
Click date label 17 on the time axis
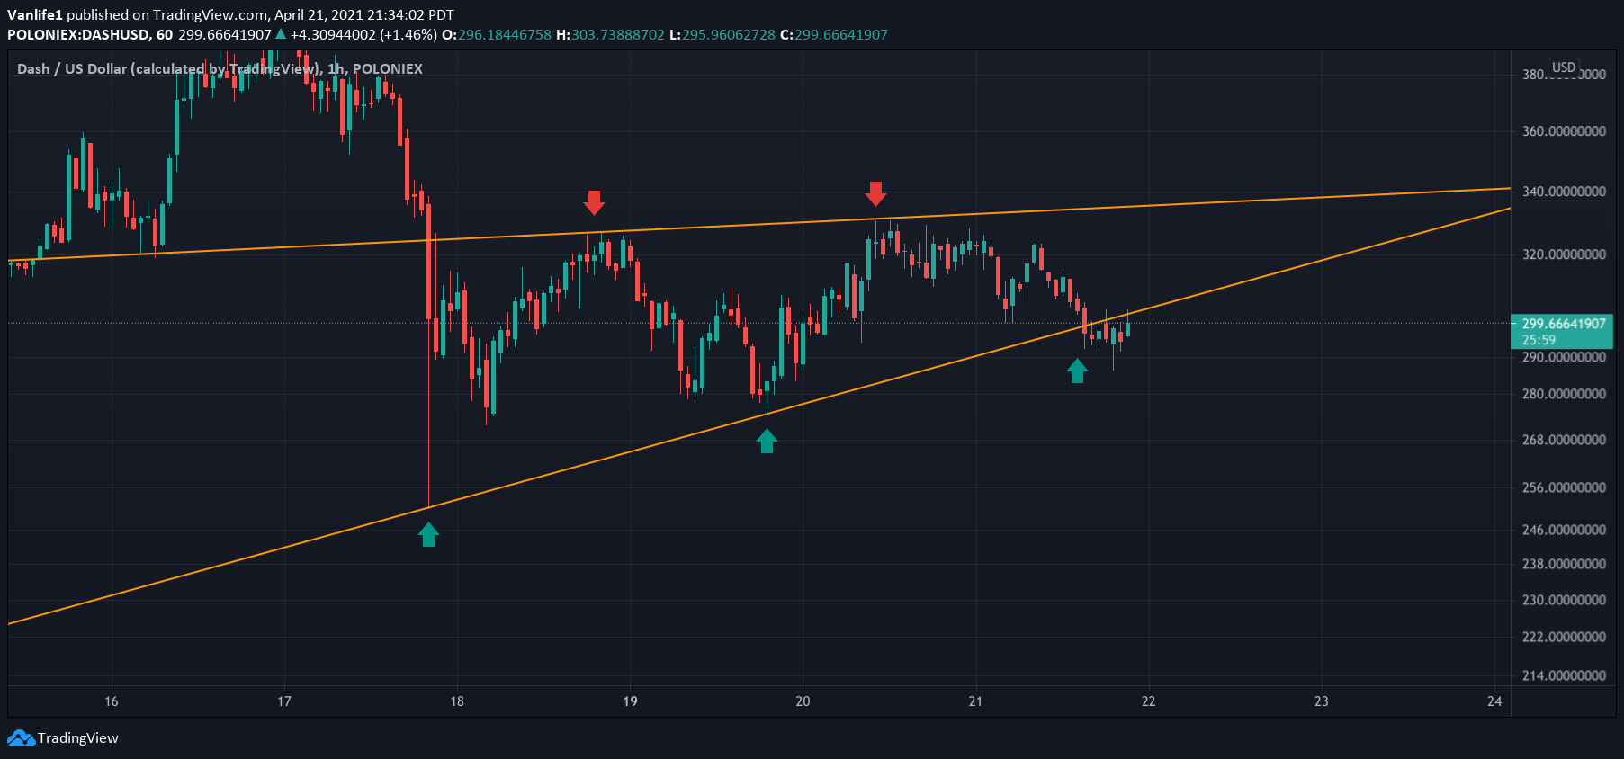click(284, 701)
